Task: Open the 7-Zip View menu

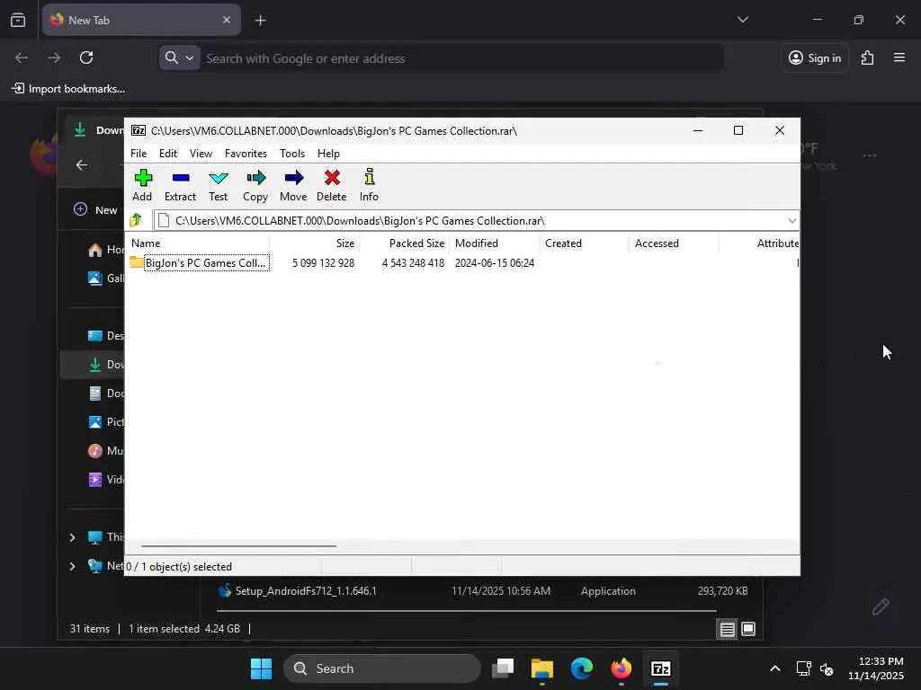Action: (201, 153)
